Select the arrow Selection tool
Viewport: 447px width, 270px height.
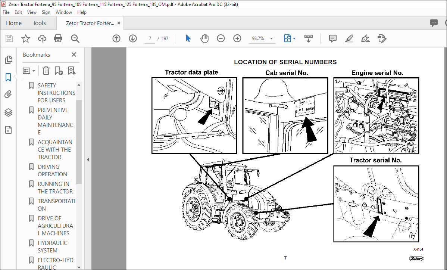[x=188, y=38]
